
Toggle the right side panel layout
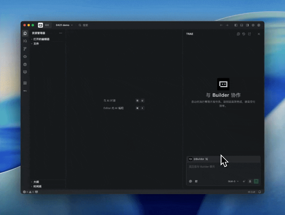pyautogui.click(x=247, y=25)
